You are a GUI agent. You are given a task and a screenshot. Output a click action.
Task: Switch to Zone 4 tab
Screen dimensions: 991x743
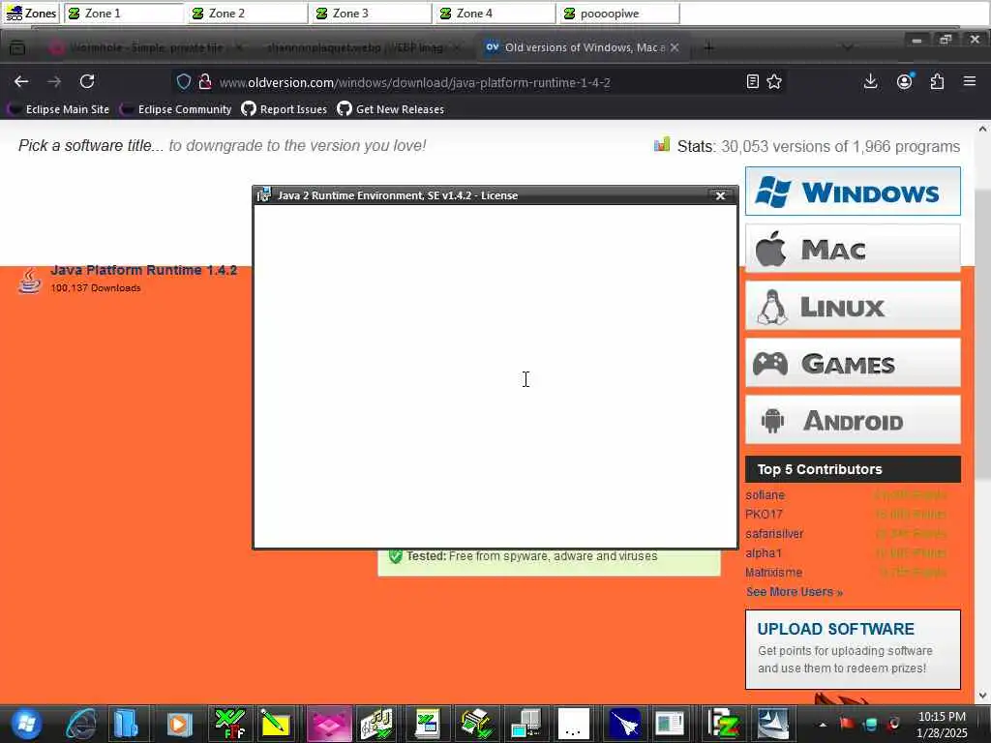pos(496,14)
